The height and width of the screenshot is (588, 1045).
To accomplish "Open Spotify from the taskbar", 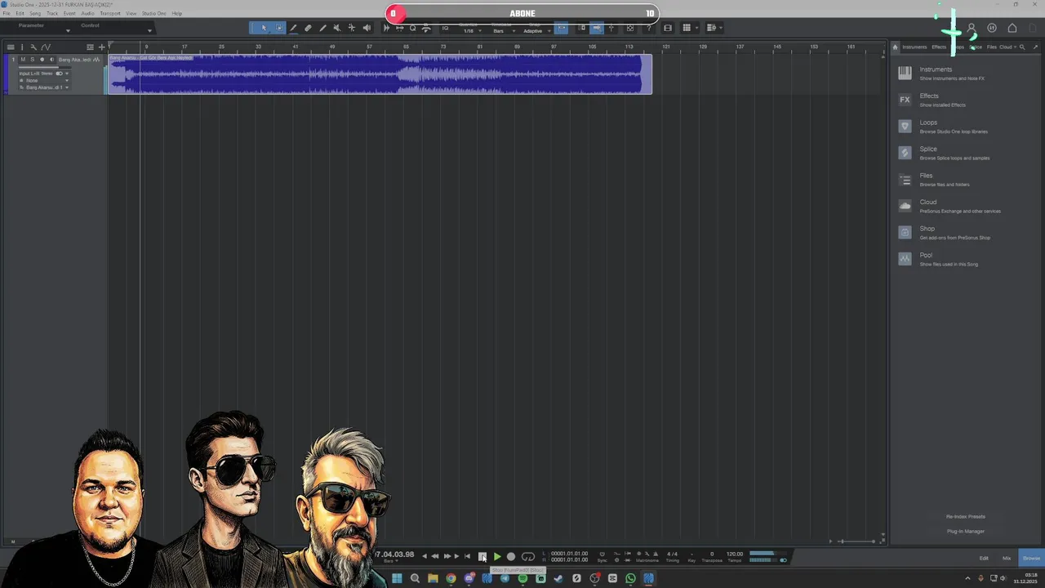I will [522, 578].
